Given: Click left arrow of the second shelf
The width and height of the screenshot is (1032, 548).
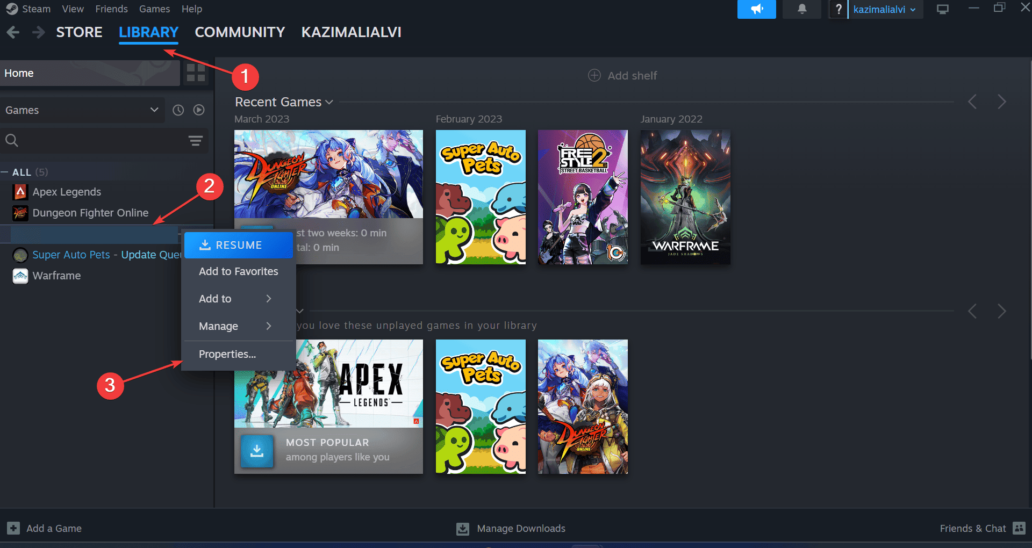Looking at the screenshot, I should tap(972, 311).
